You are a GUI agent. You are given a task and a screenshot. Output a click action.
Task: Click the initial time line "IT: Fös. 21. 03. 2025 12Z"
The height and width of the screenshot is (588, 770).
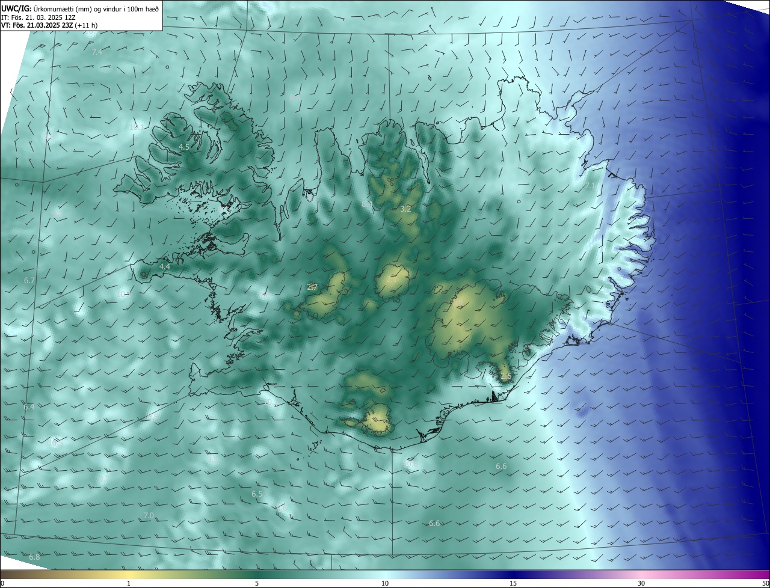pyautogui.click(x=38, y=17)
